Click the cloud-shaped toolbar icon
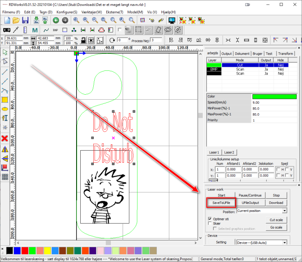The image size is (302, 262). point(101,30)
